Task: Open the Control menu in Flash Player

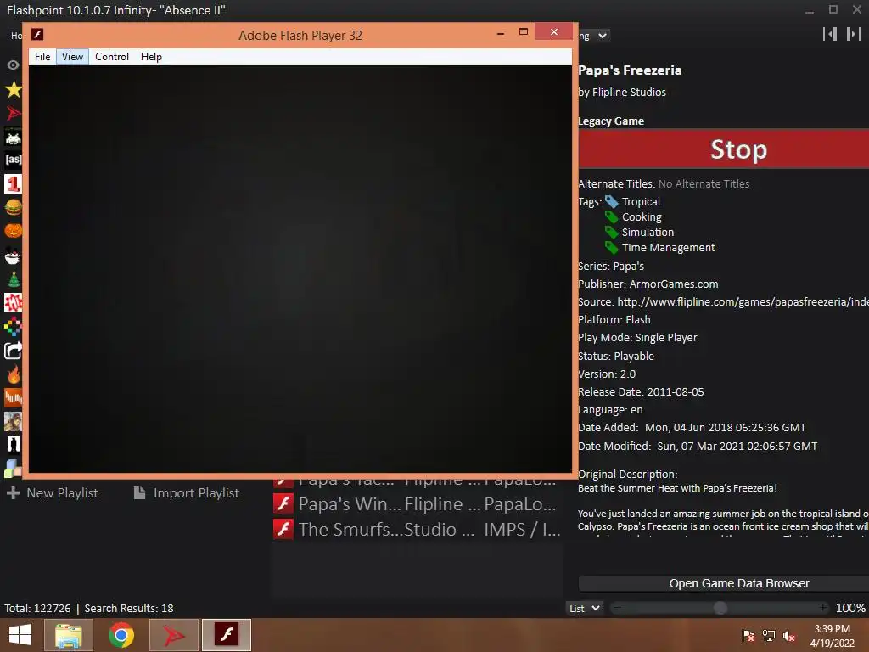Action: pyautogui.click(x=112, y=57)
